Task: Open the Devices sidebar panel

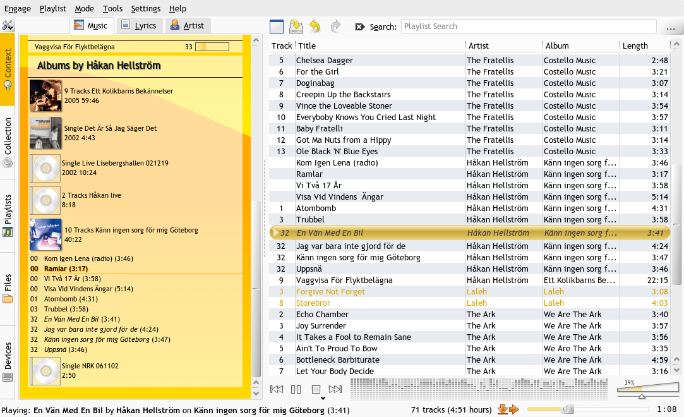Action: tap(8, 362)
